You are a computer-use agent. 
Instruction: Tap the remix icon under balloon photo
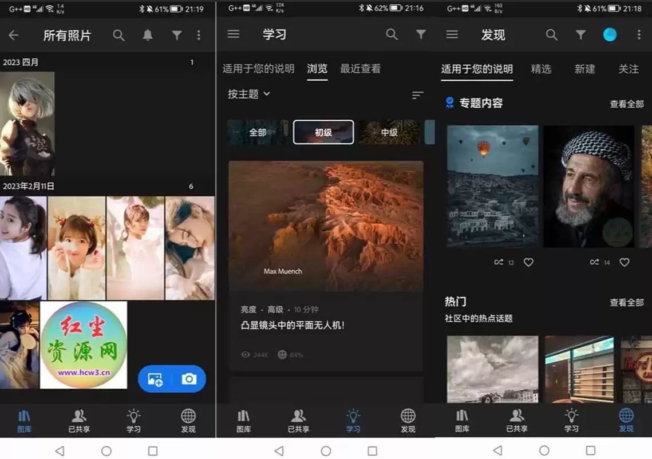click(499, 262)
